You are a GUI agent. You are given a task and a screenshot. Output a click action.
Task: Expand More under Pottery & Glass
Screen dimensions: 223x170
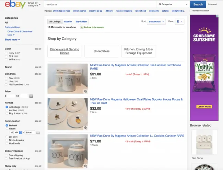(11, 35)
